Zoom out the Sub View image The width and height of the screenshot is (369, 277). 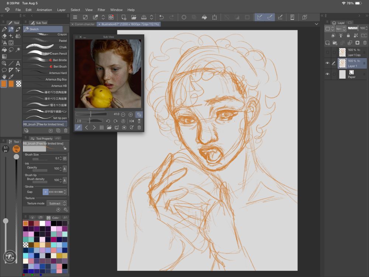tap(123, 114)
